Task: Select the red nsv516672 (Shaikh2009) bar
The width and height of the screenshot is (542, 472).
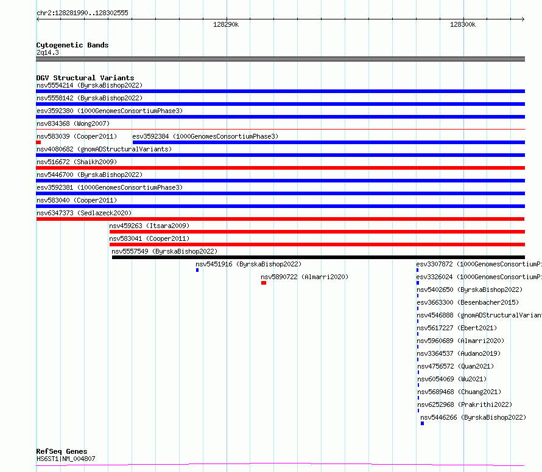Action: tap(280, 168)
